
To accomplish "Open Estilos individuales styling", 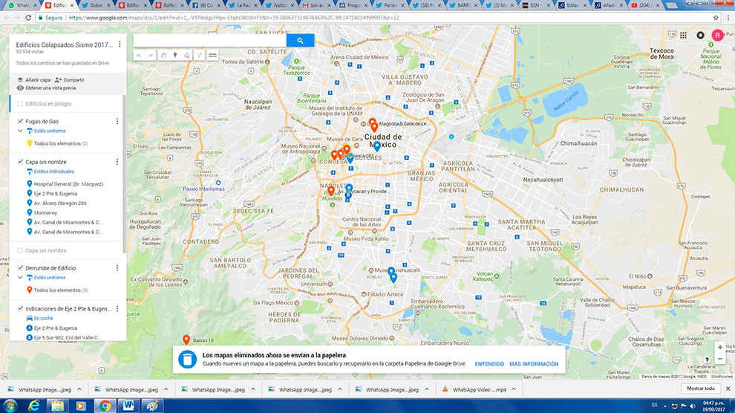I will point(54,172).
